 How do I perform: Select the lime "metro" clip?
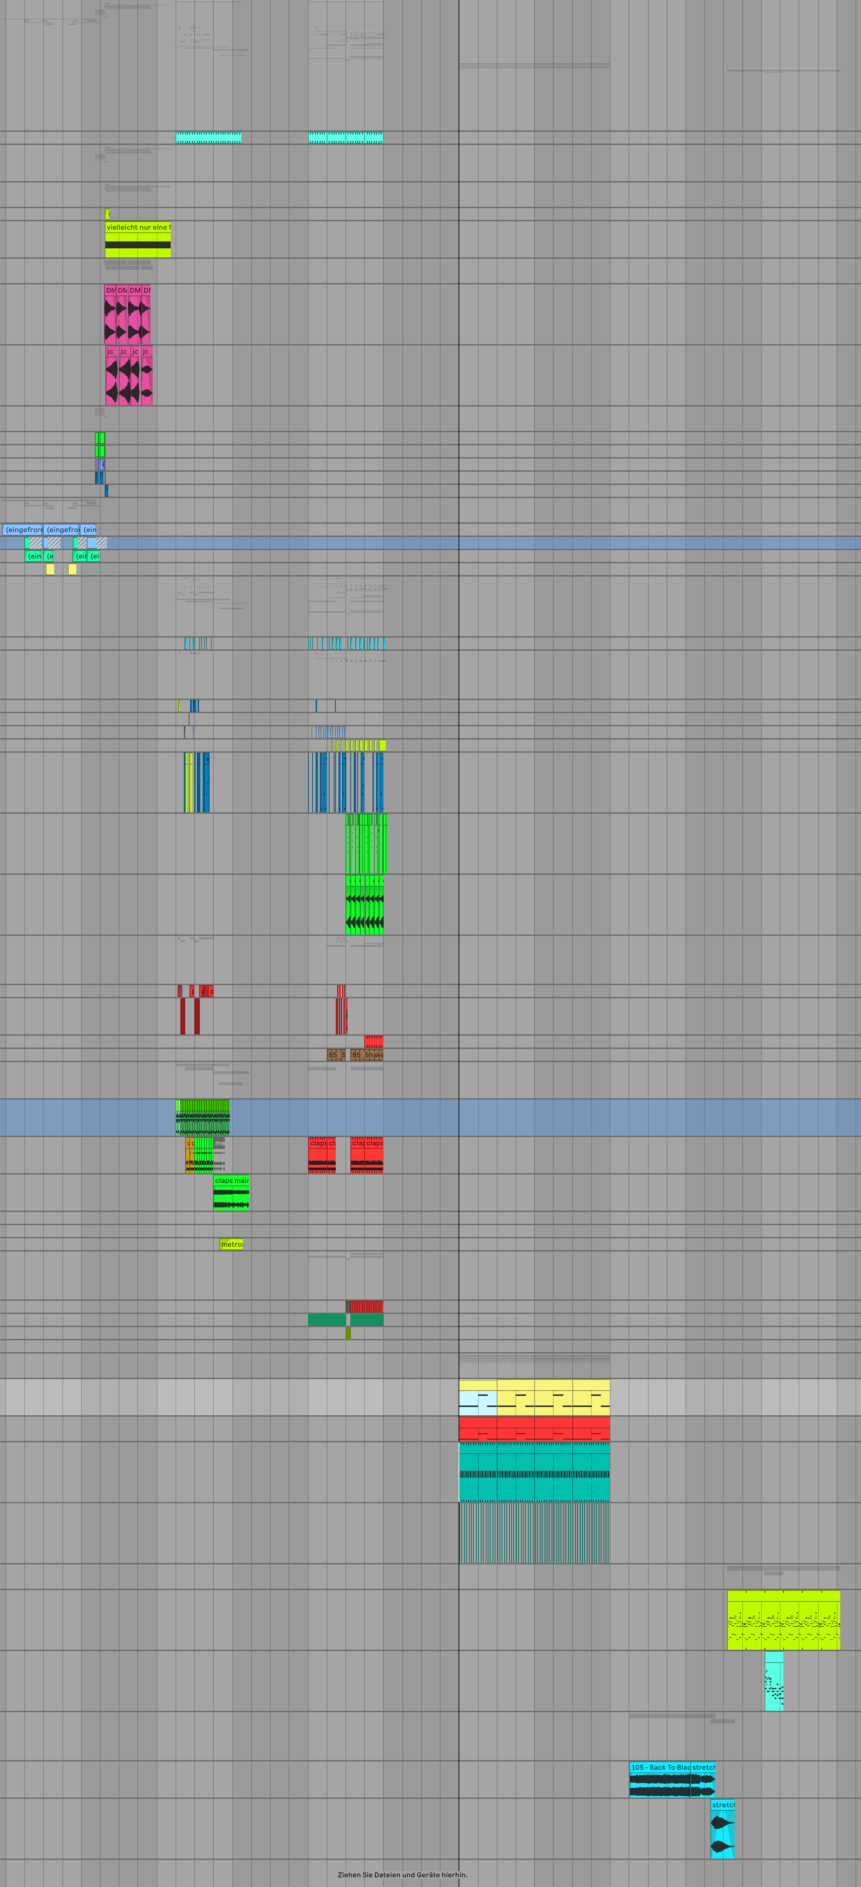(231, 1244)
